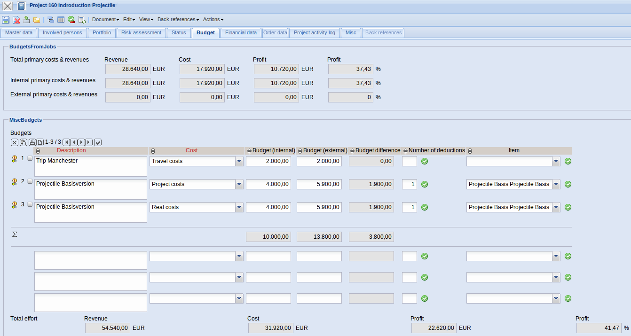
Task: Switch to the Financial data tab
Action: click(241, 33)
